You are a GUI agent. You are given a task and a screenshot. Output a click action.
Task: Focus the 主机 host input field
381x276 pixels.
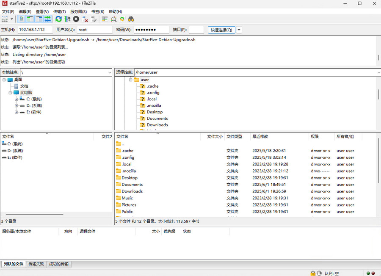(x=35, y=30)
